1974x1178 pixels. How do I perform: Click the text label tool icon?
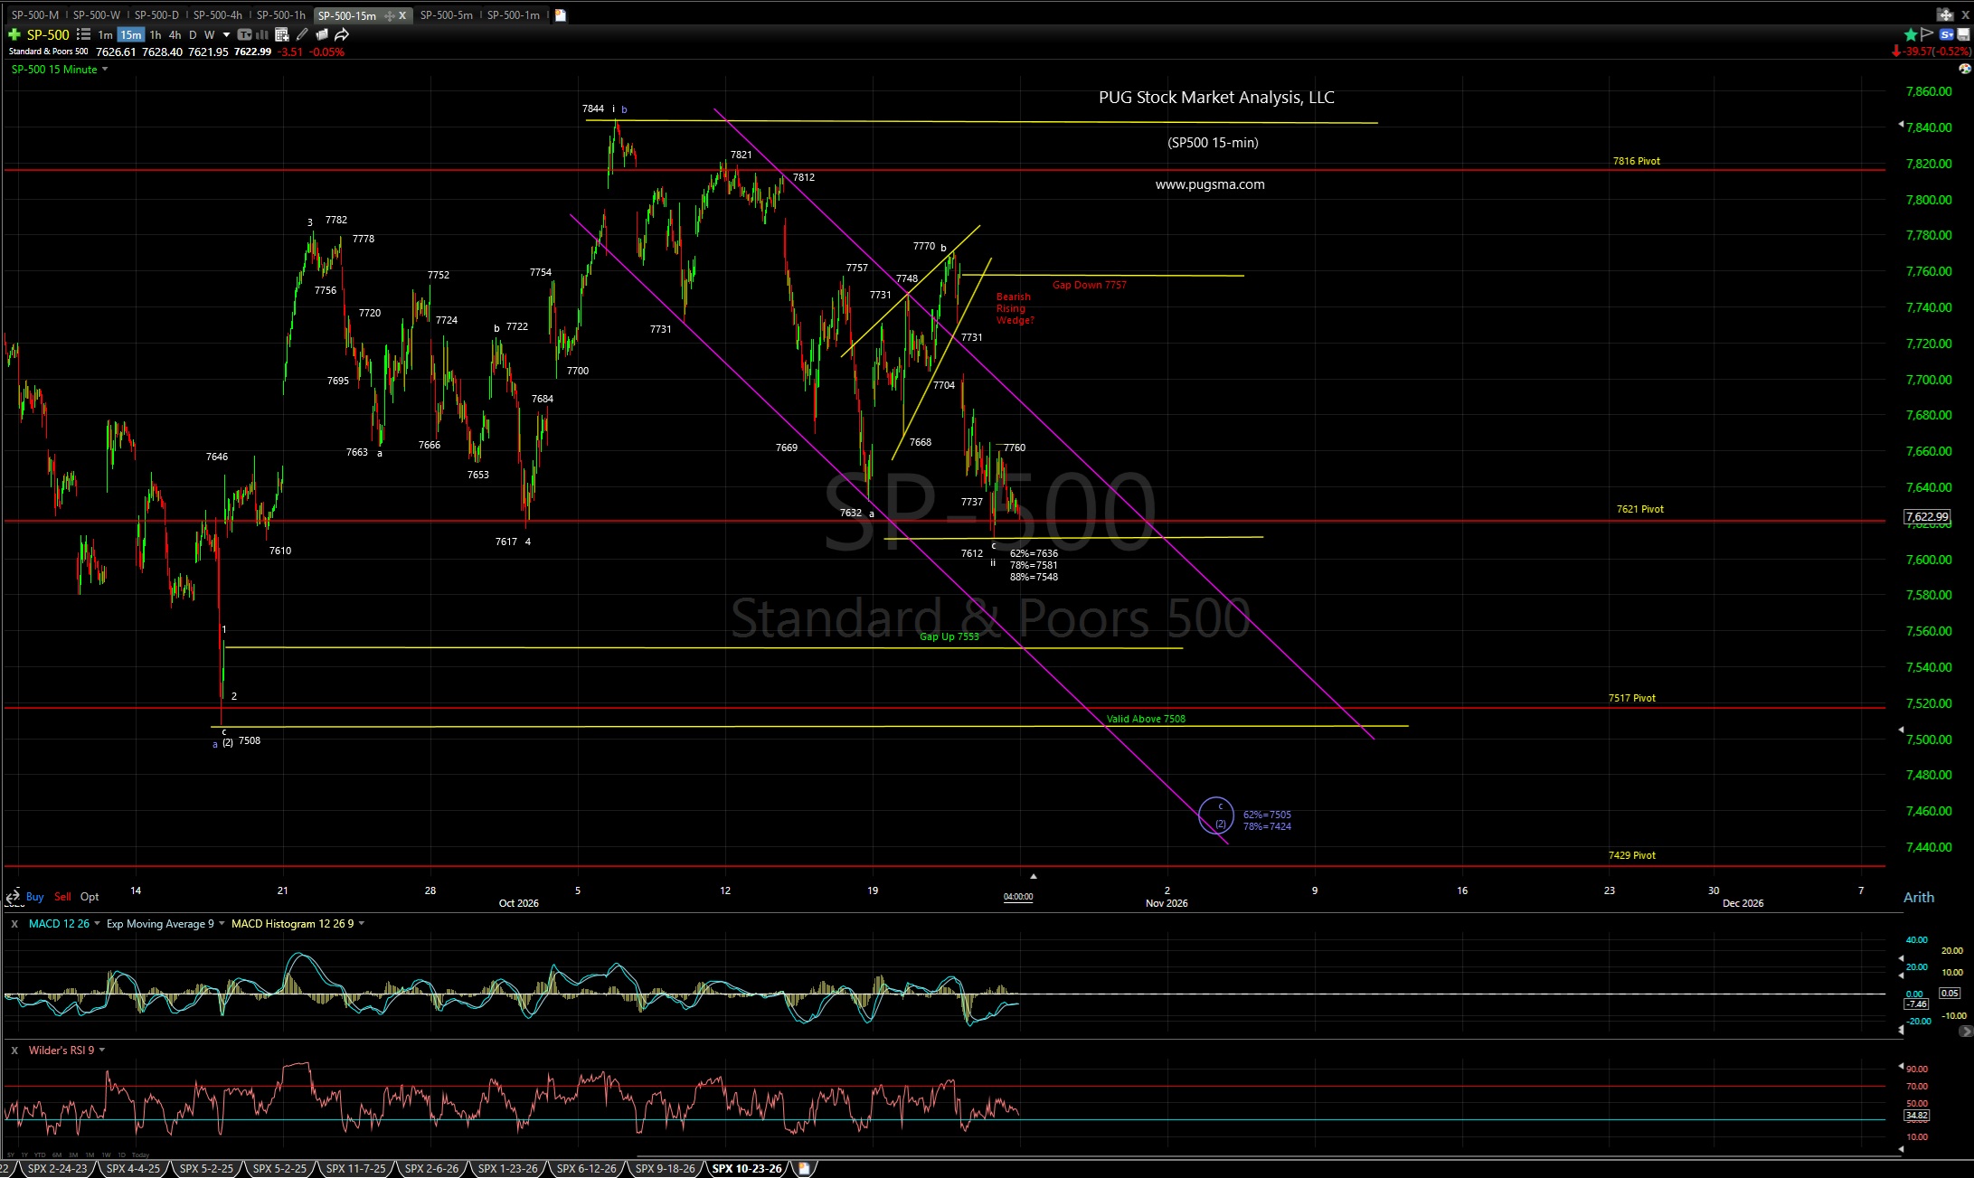[244, 34]
